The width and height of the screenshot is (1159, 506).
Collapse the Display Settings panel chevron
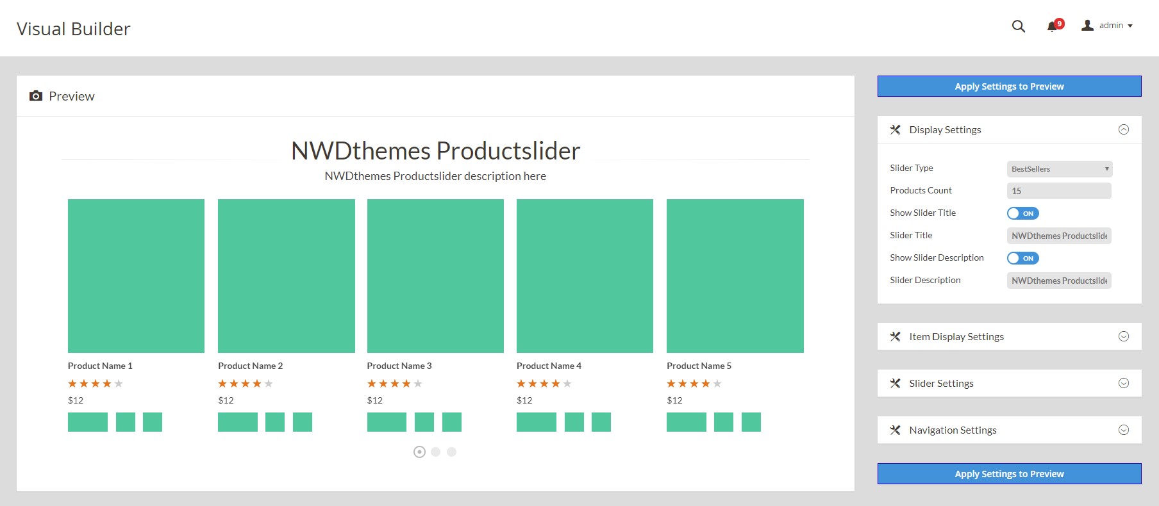click(1123, 130)
